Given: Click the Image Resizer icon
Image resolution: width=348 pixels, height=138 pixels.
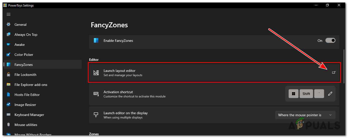Looking at the screenshot, I should 9,105.
